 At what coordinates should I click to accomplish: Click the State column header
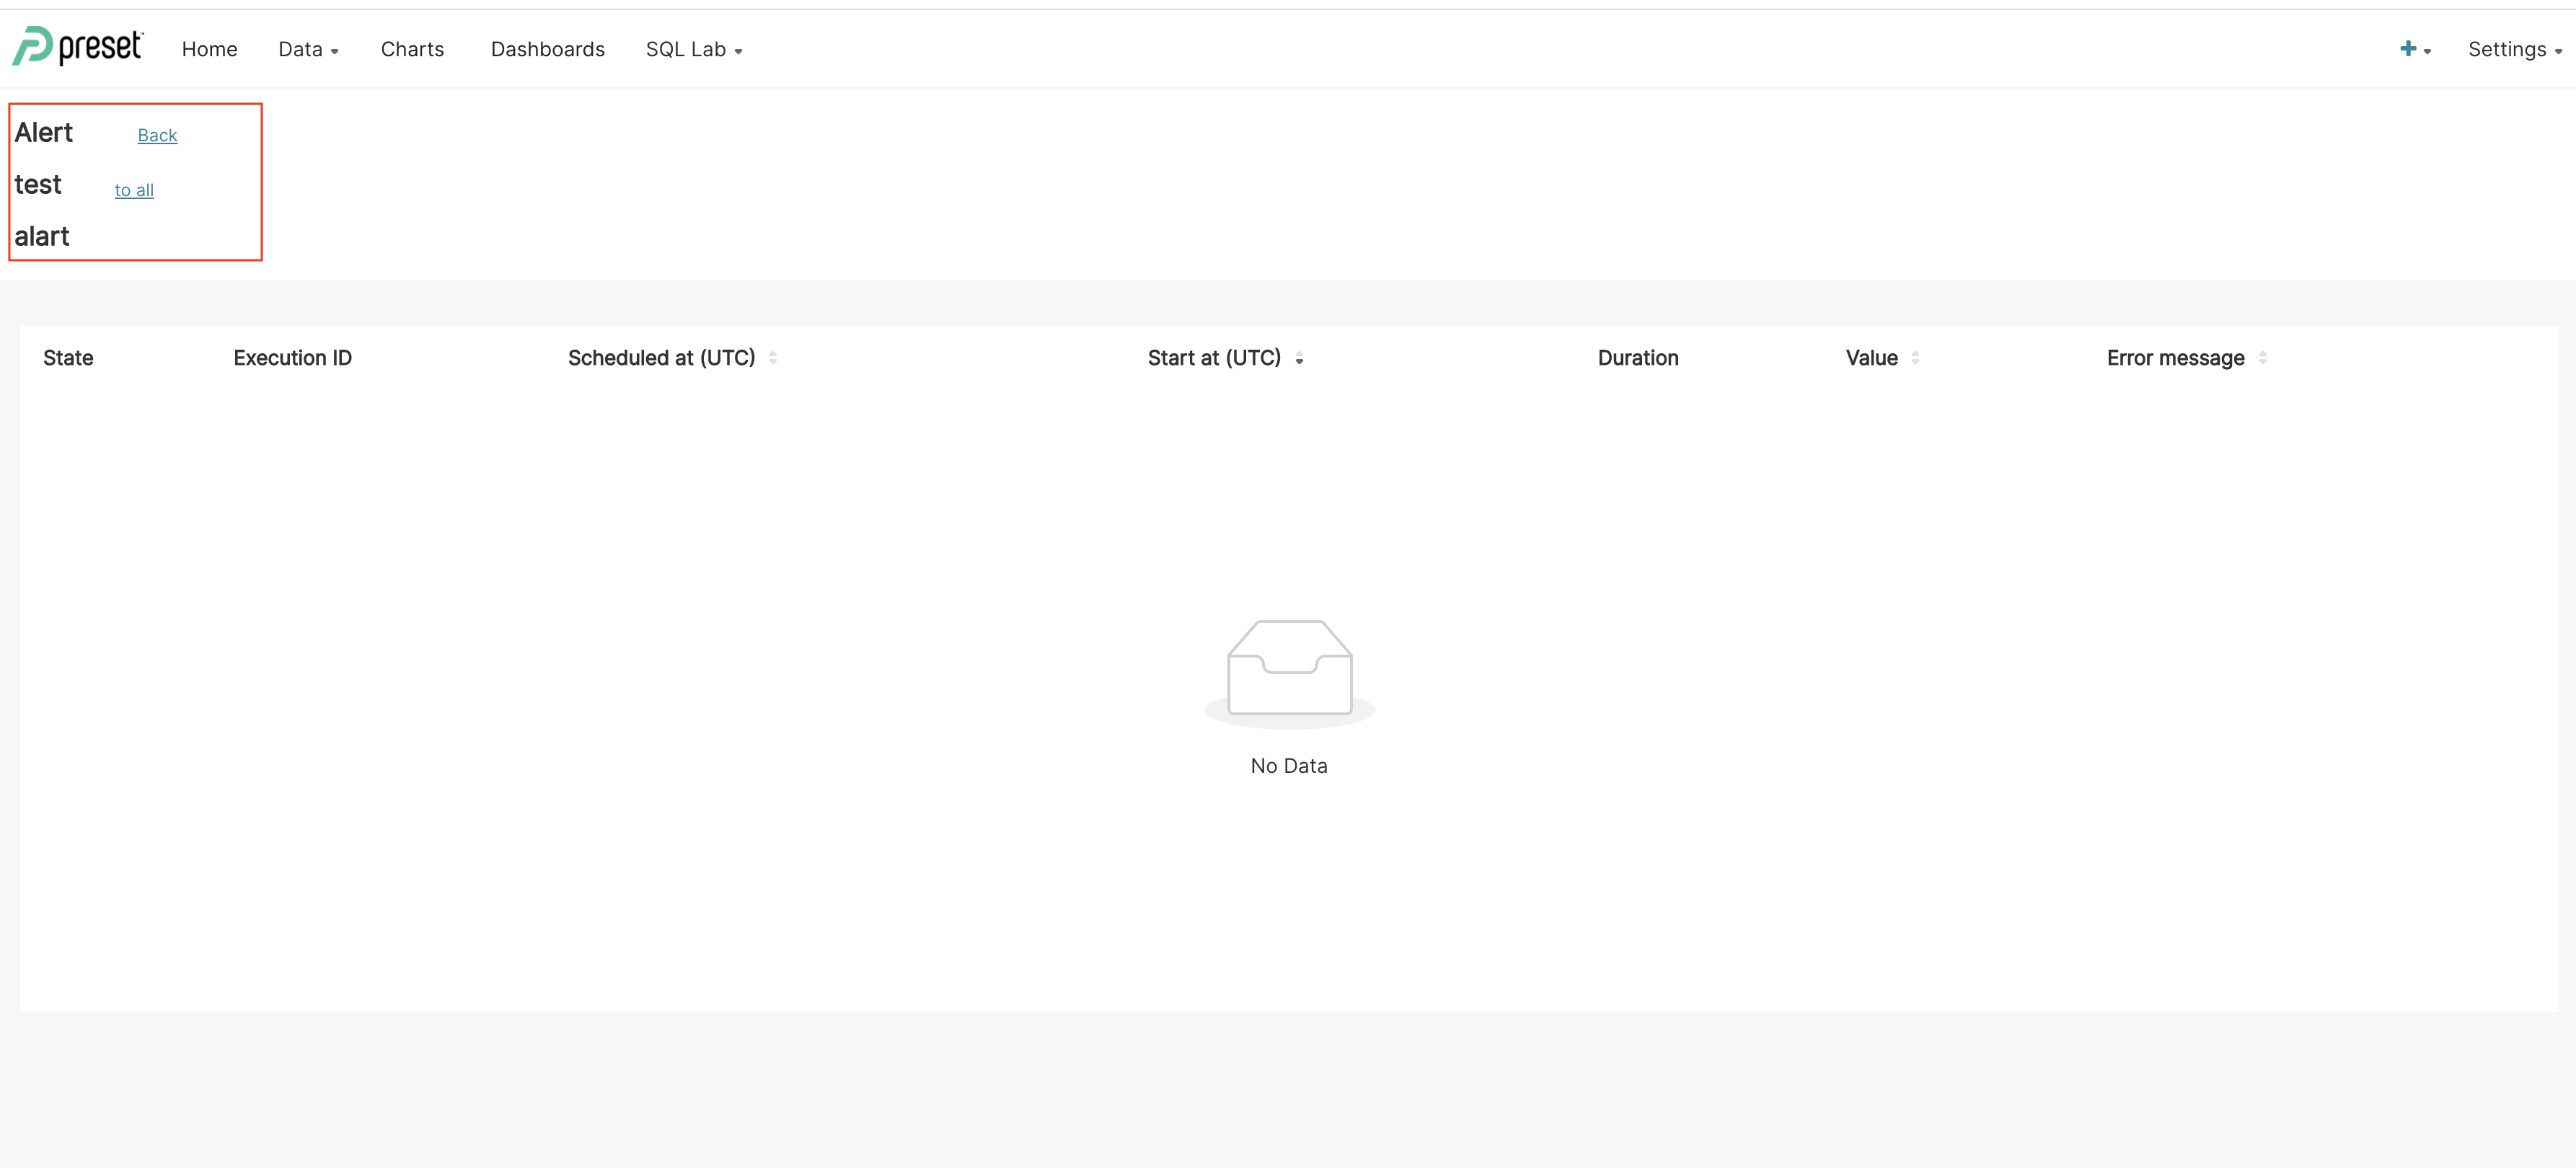pyautogui.click(x=68, y=358)
